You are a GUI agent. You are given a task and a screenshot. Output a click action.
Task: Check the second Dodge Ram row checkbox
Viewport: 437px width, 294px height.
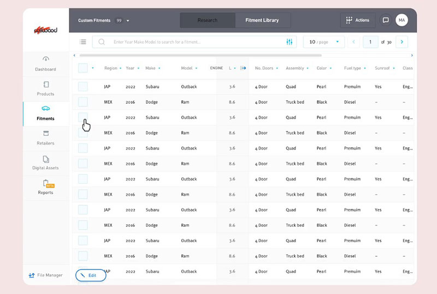click(83, 133)
